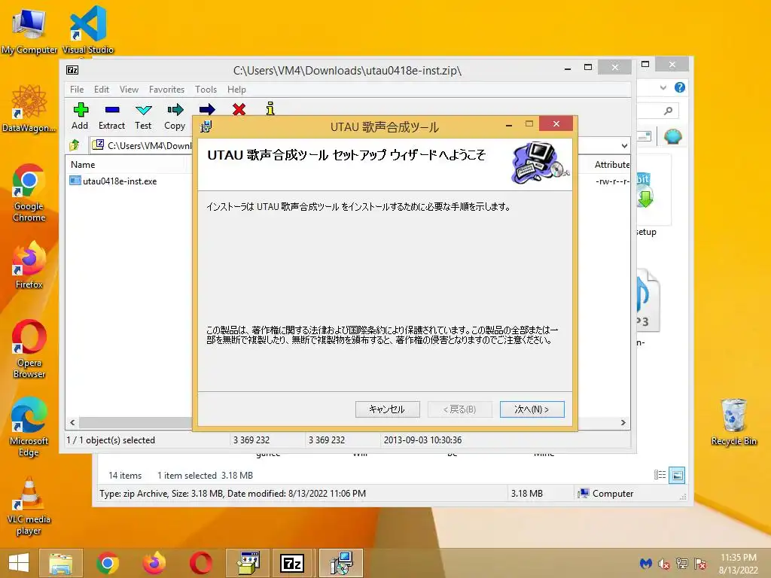
Task: Click the Malwarebytes tray icon
Action: click(x=645, y=564)
